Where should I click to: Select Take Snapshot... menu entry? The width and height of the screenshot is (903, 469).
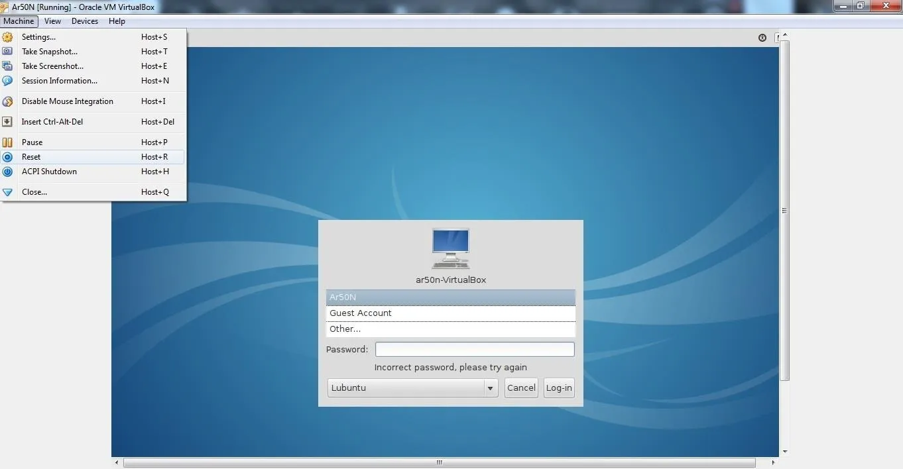pyautogui.click(x=93, y=52)
